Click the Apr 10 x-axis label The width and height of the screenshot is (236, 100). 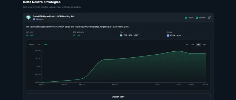pyautogui.click(x=205, y=84)
